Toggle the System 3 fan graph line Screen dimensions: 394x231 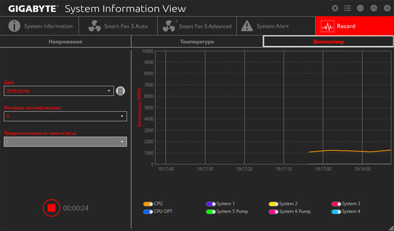click(336, 204)
